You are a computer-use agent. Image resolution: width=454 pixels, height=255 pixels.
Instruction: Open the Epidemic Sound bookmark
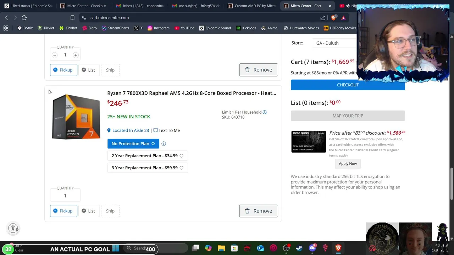tap(215, 28)
